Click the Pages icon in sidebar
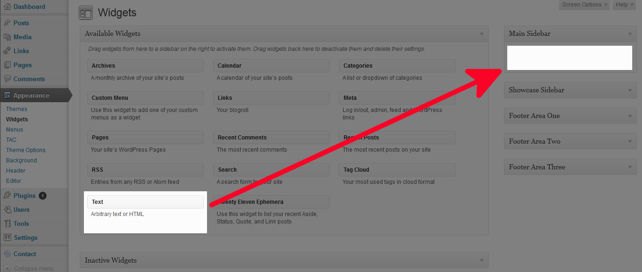 7,65
